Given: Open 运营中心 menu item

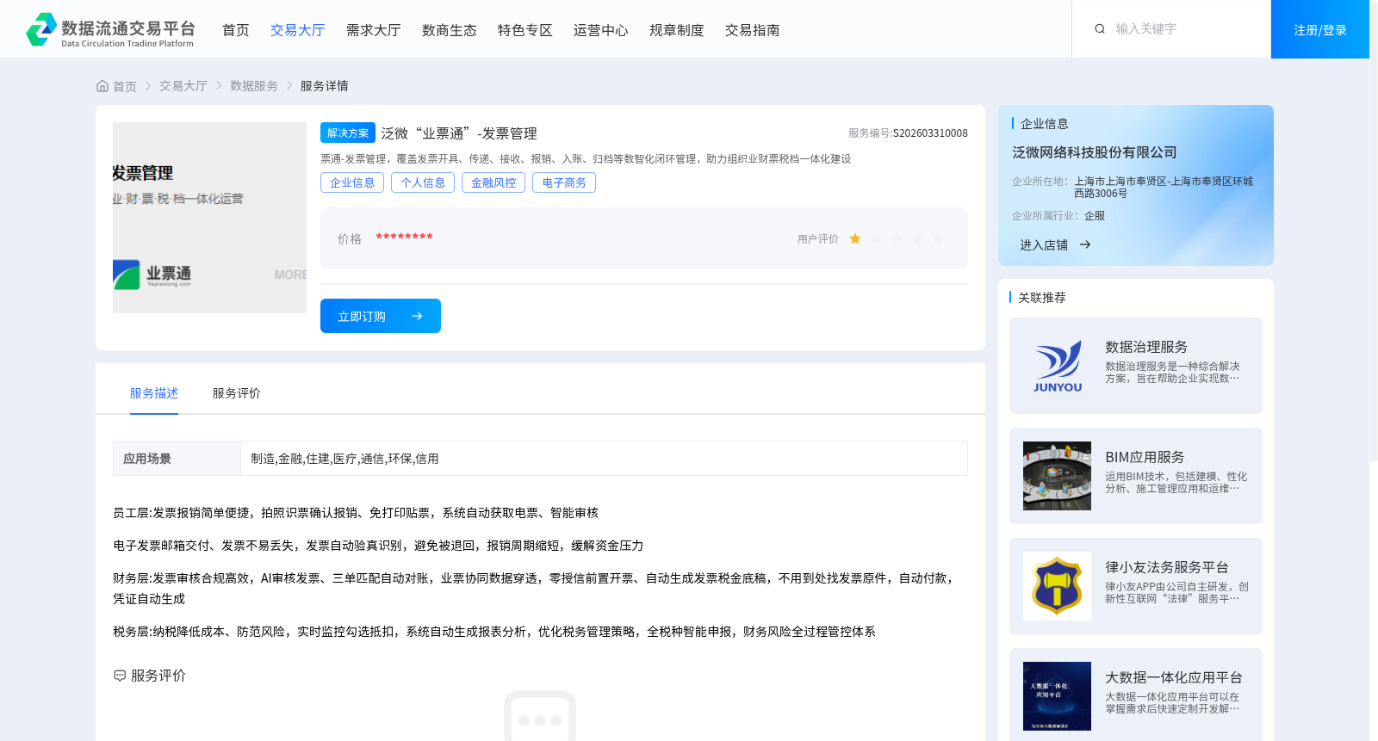Looking at the screenshot, I should point(601,30).
